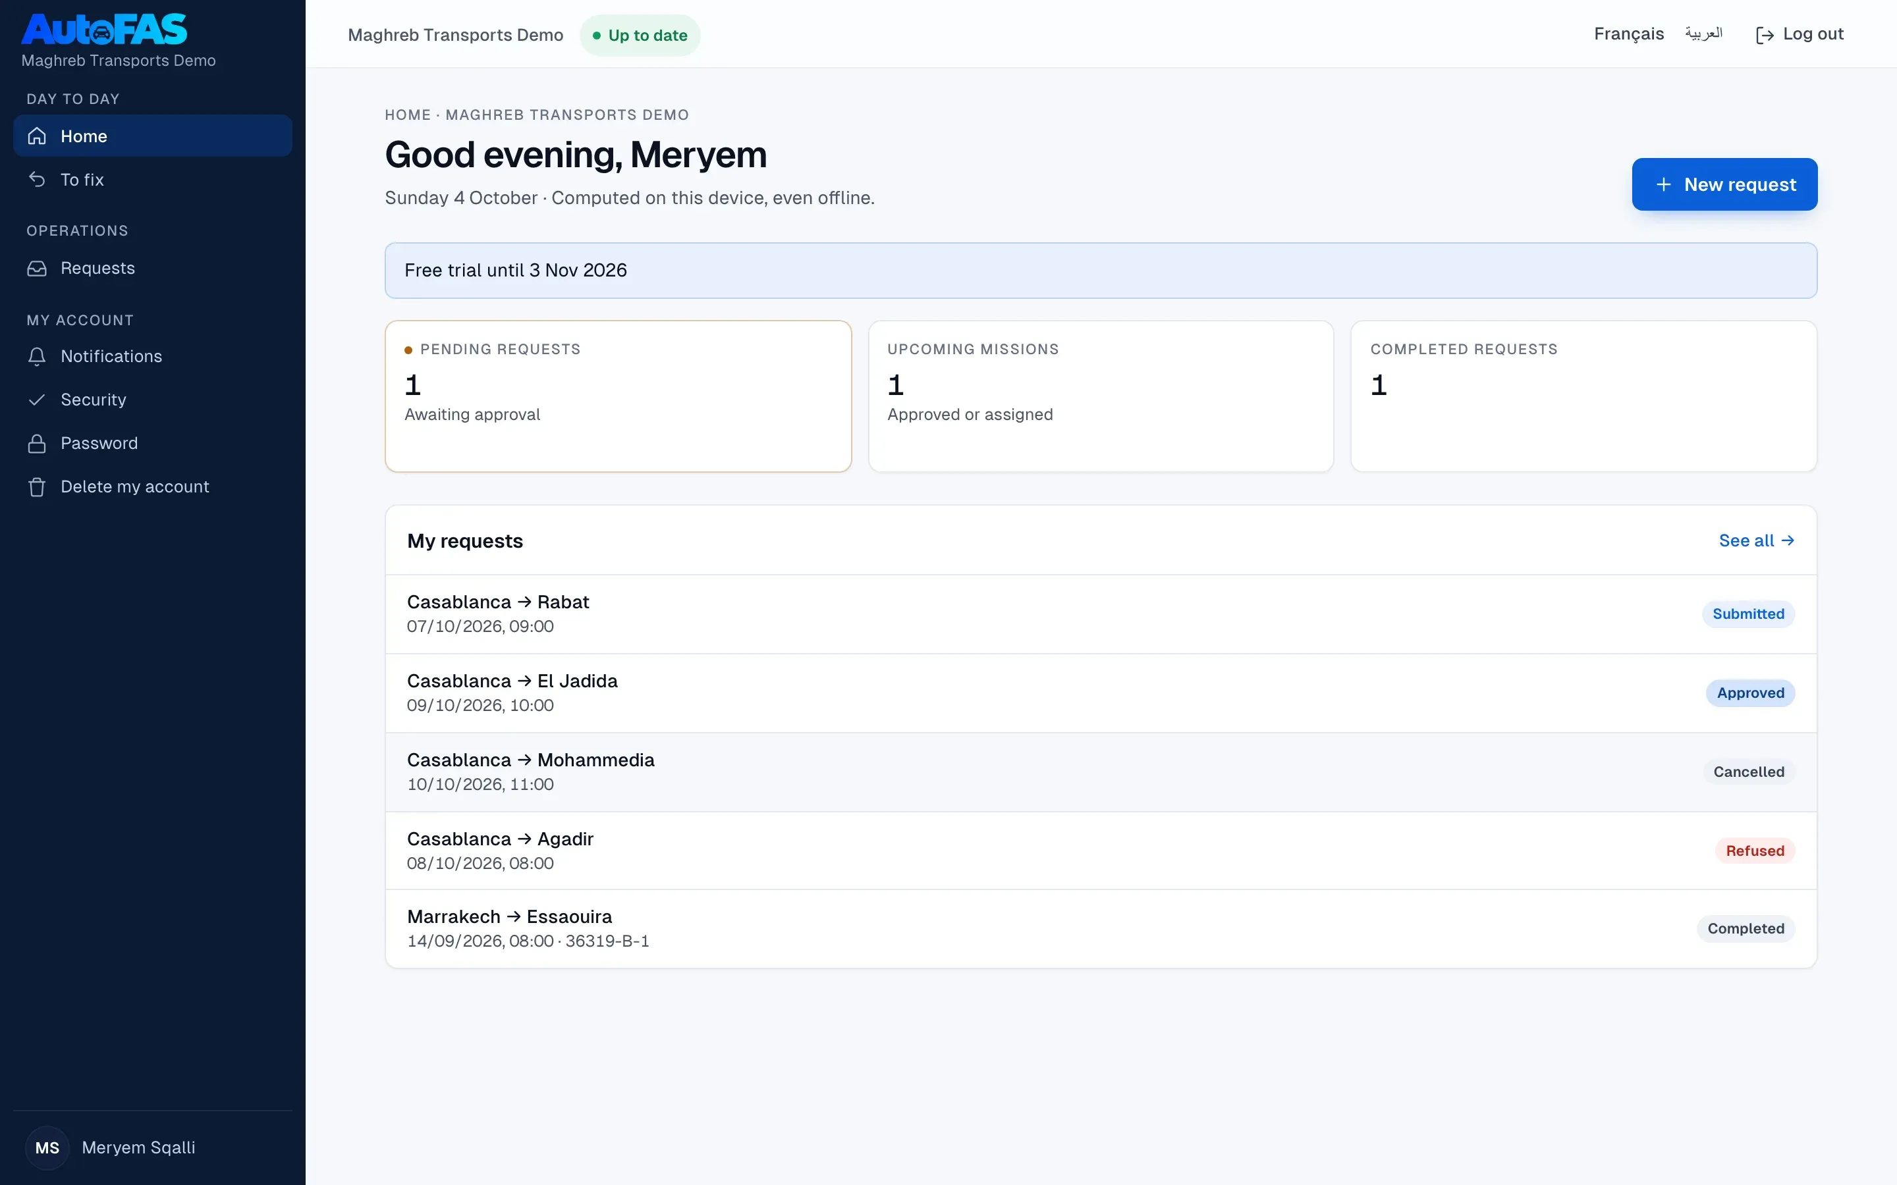Image resolution: width=1897 pixels, height=1185 pixels.
Task: Open the Casablanca → El Jadida request
Action: click(1101, 693)
